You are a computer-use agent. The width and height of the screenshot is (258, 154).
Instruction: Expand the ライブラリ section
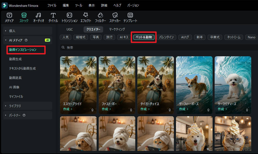coord(5,106)
